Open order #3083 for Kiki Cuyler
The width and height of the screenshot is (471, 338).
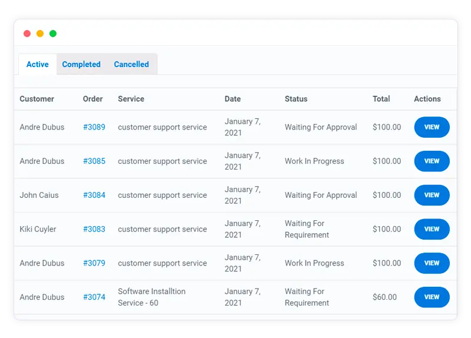[94, 229]
